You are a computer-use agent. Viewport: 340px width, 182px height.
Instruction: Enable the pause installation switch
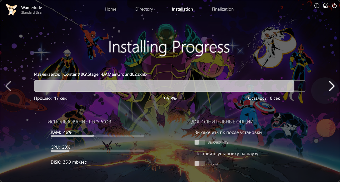tap(199, 164)
